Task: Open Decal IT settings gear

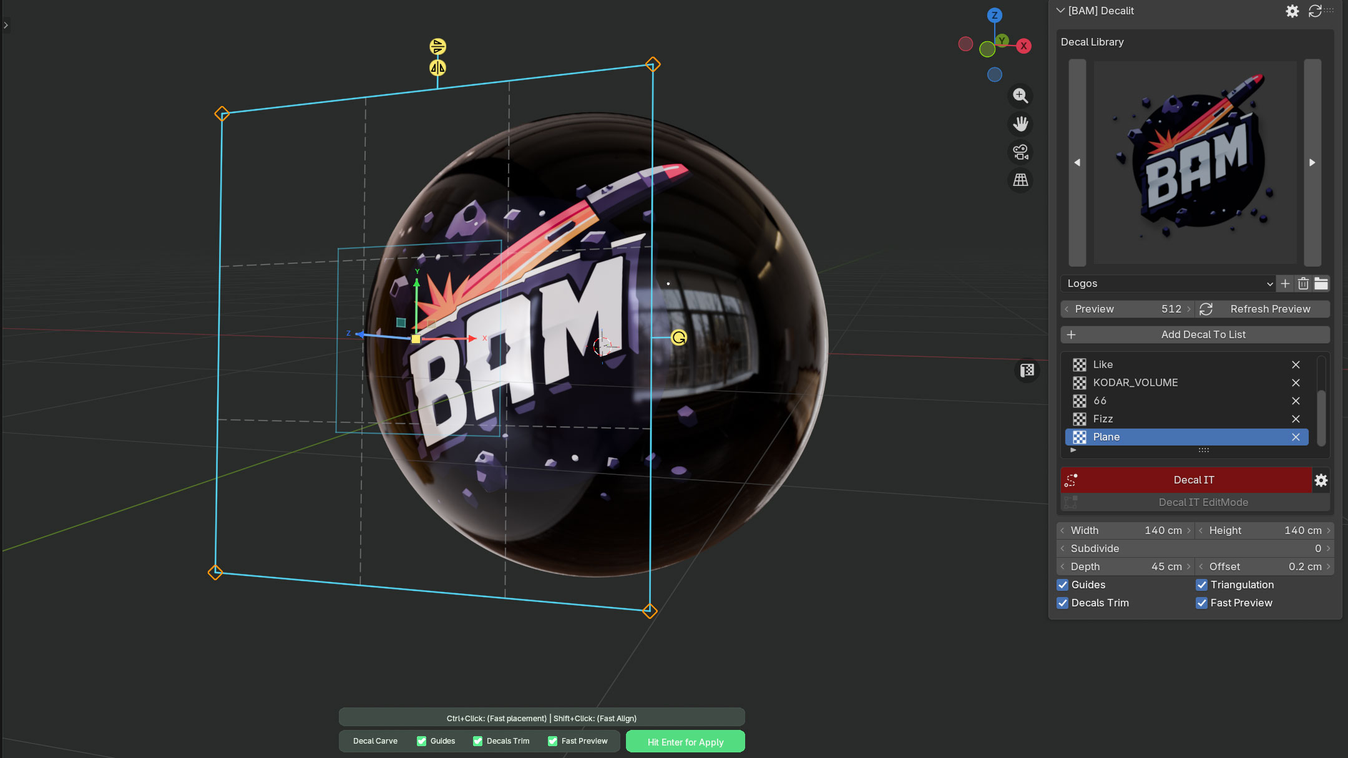Action: (1321, 480)
